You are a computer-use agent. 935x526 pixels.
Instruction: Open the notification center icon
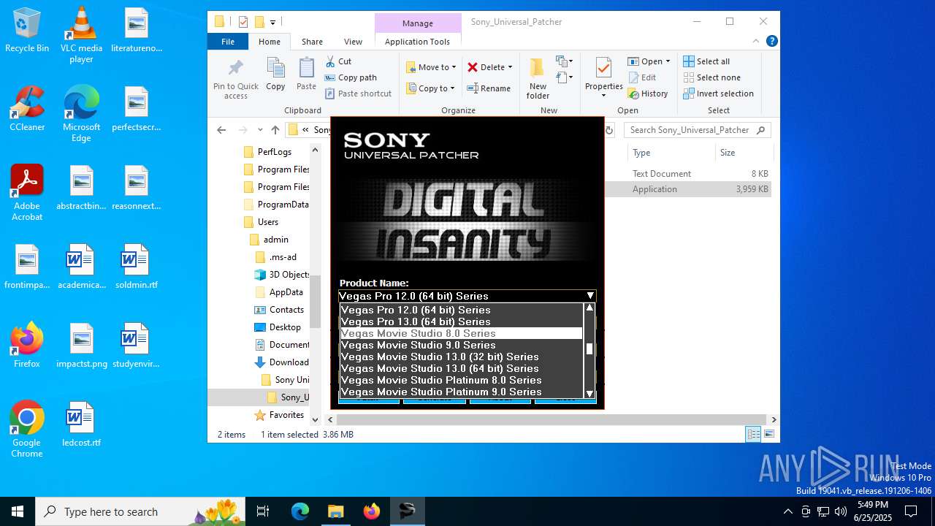911,511
